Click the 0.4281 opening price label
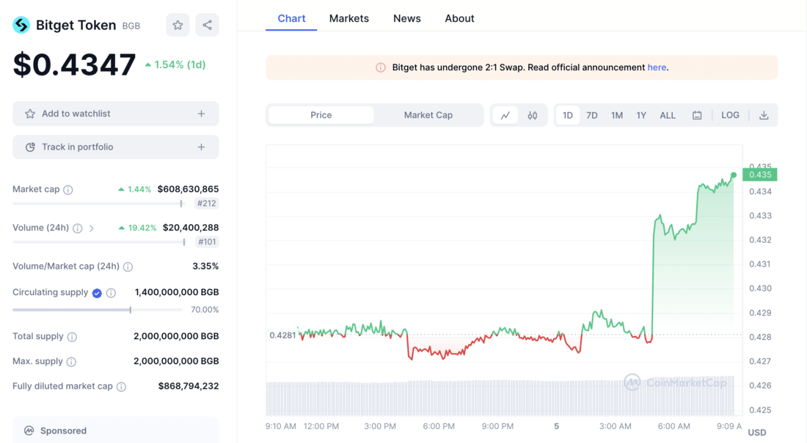 [x=282, y=335]
